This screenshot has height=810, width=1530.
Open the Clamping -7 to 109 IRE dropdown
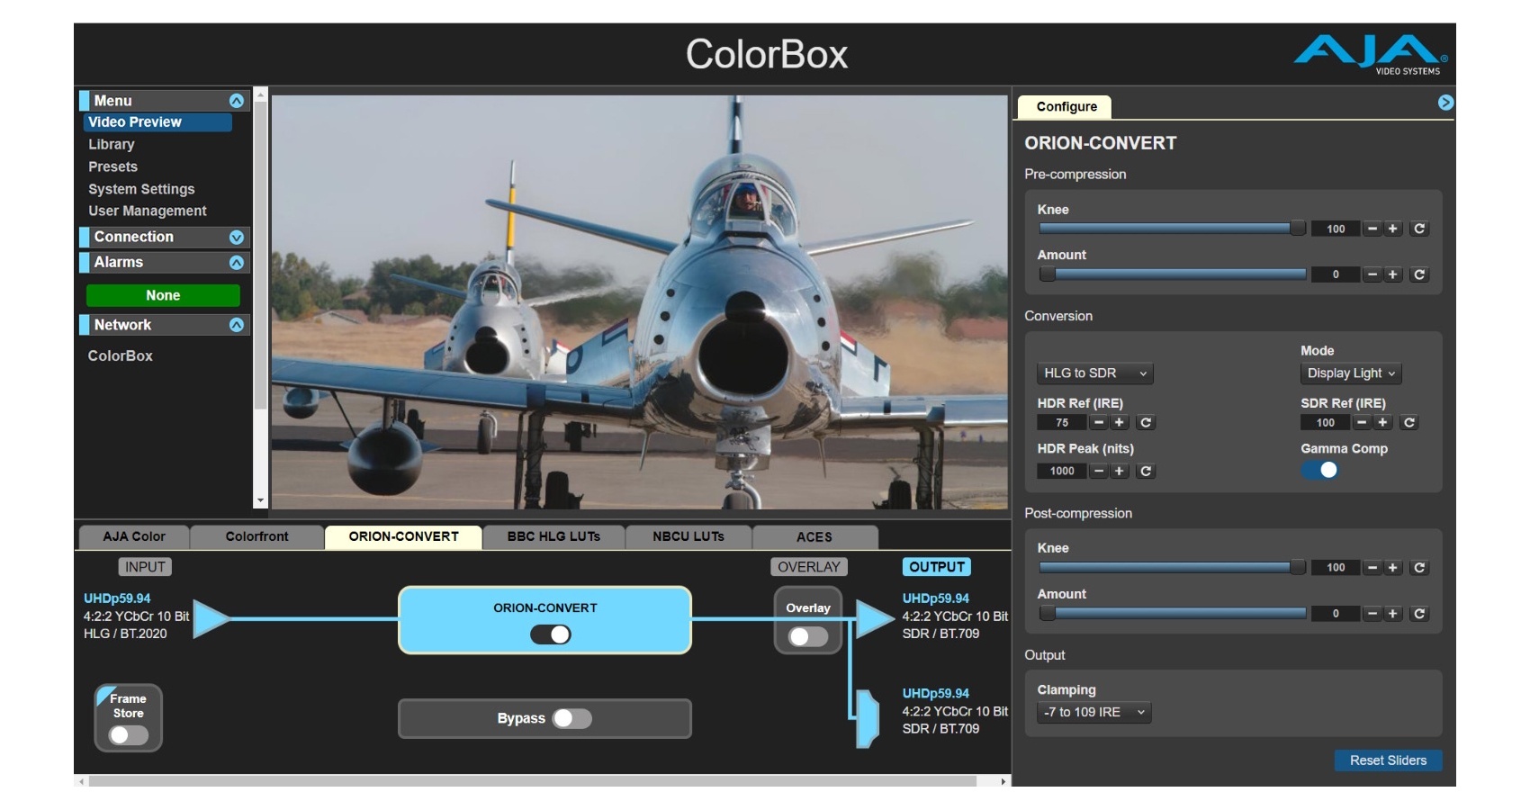pyautogui.click(x=1093, y=712)
